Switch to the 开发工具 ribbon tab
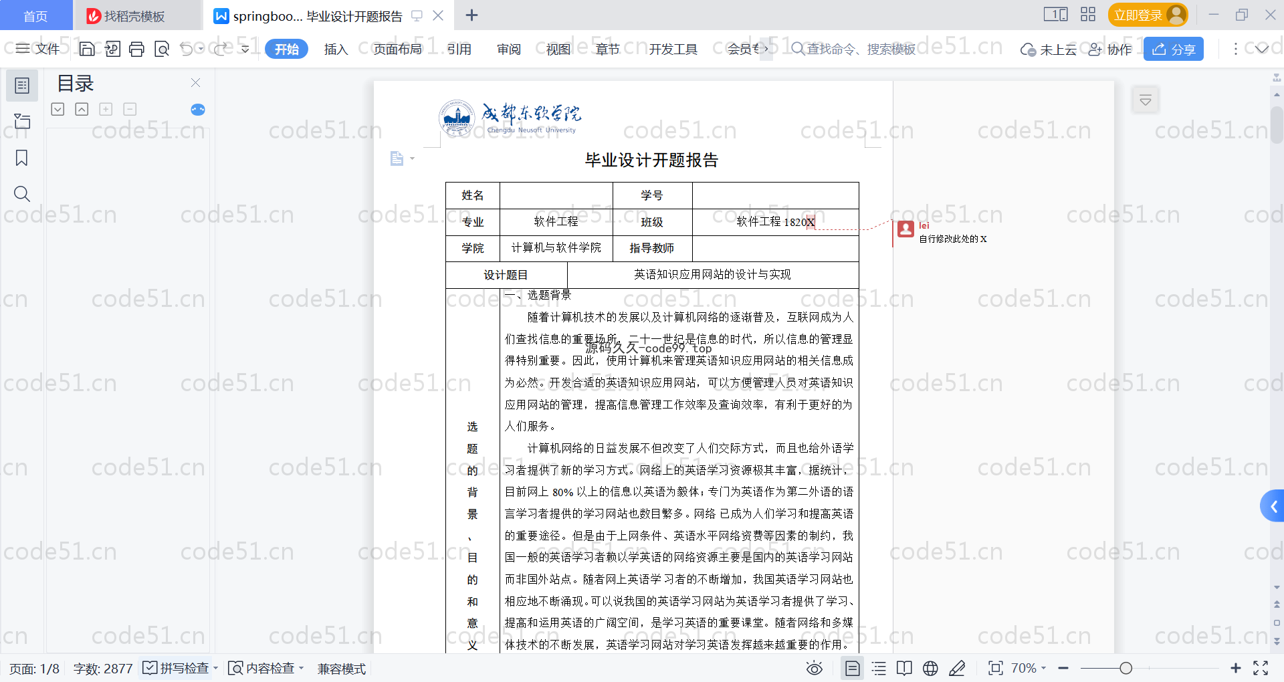This screenshot has height=682, width=1284. [673, 49]
